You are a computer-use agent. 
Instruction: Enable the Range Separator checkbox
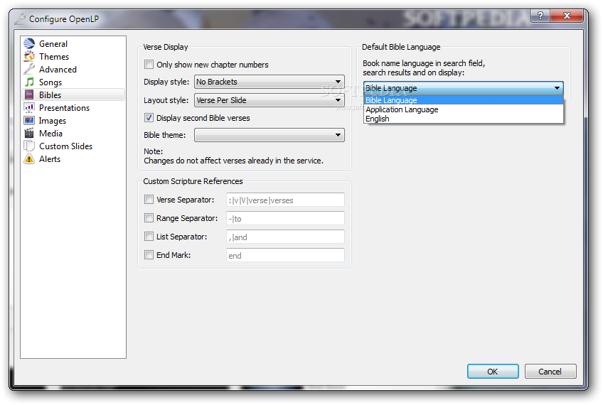tap(149, 218)
